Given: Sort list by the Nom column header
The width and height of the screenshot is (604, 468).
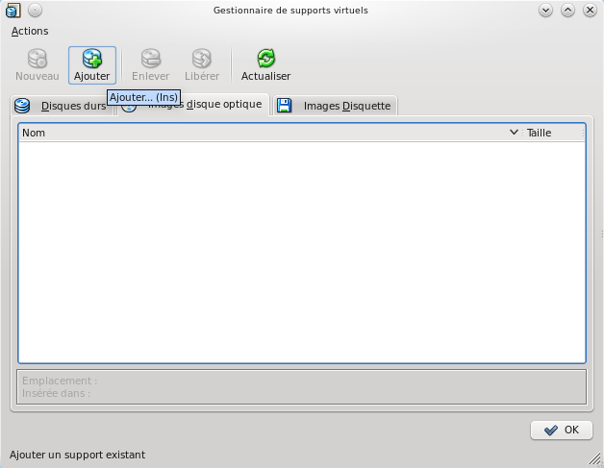Looking at the screenshot, I should tap(260, 133).
